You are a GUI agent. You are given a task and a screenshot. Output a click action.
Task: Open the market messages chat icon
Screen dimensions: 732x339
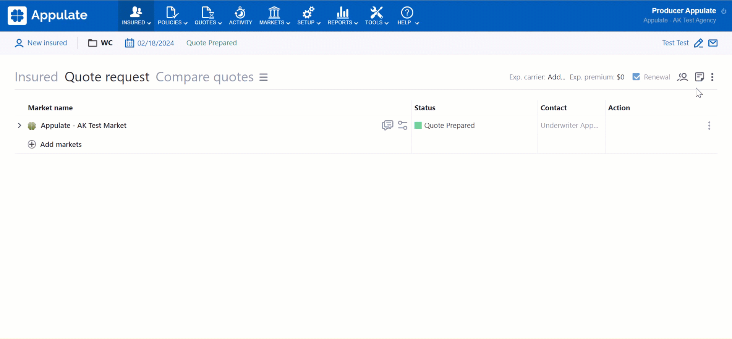pos(387,125)
